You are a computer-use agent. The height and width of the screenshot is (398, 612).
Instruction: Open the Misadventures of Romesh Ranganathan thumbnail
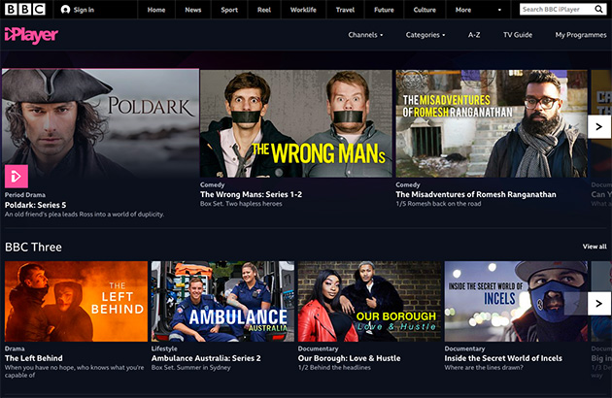[492, 123]
